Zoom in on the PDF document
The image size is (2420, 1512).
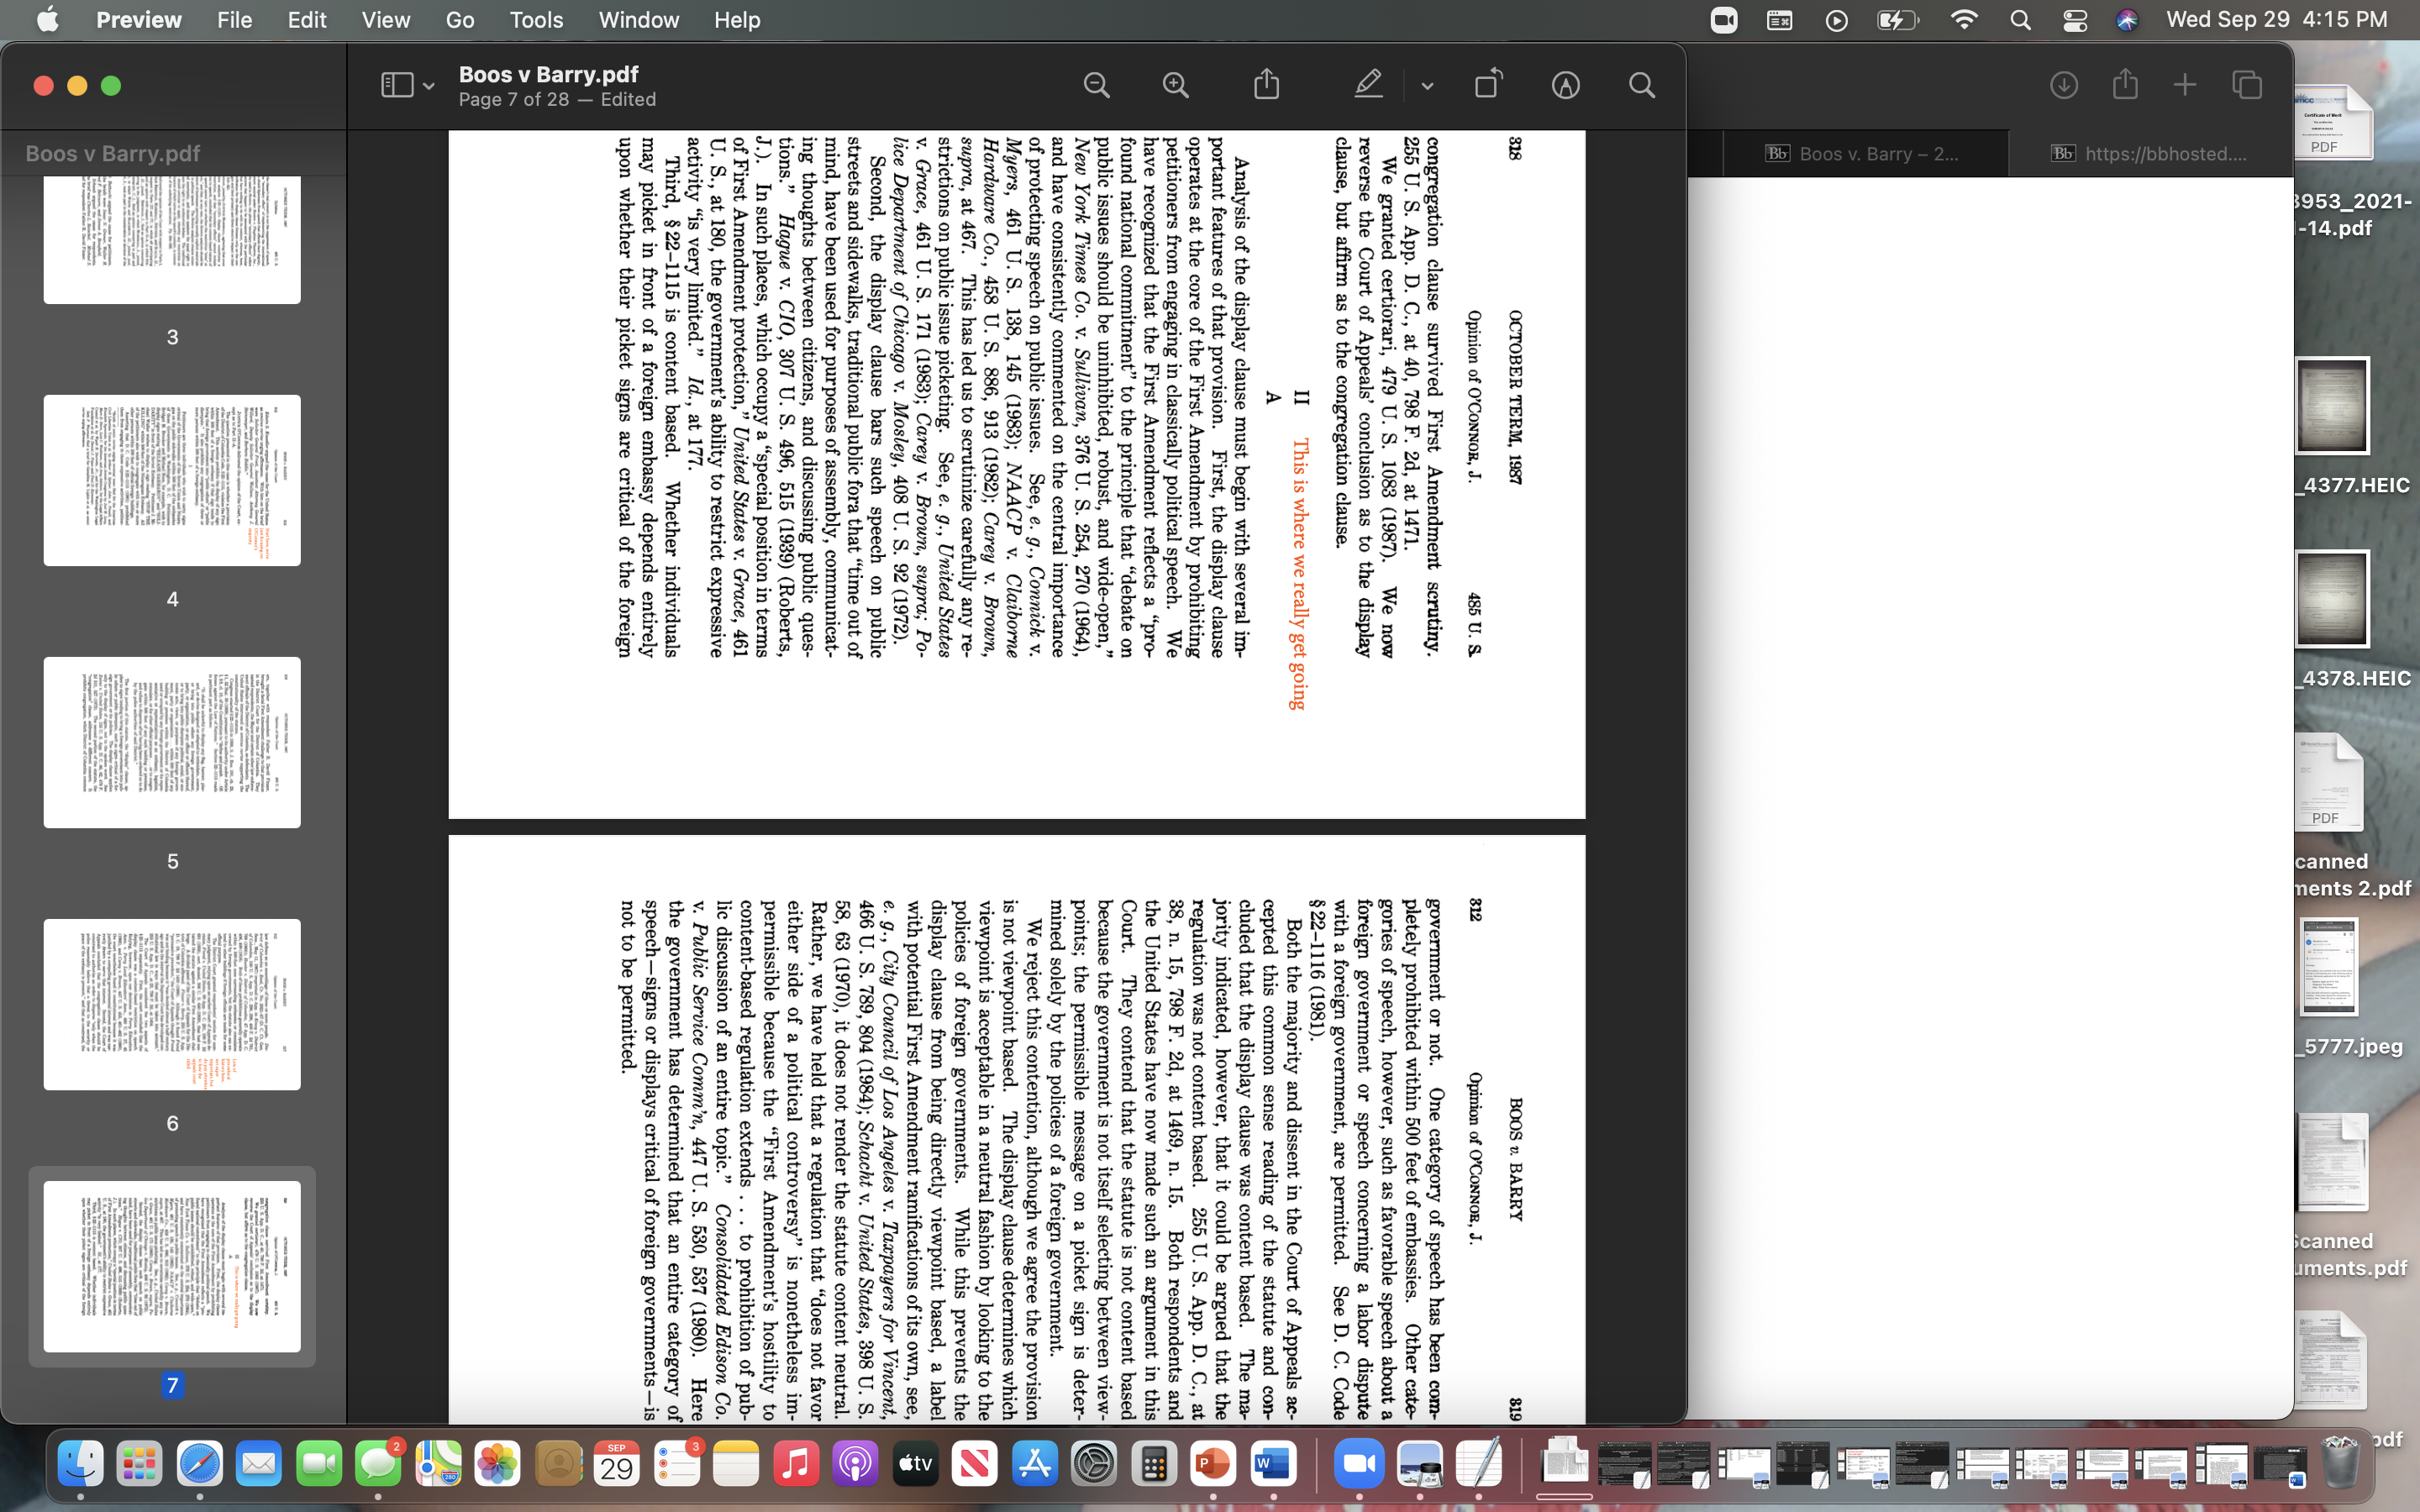pos(1175,85)
